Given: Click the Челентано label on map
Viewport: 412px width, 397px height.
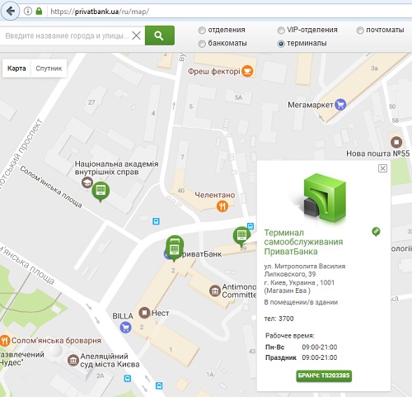Looking at the screenshot, I should pos(215,195).
